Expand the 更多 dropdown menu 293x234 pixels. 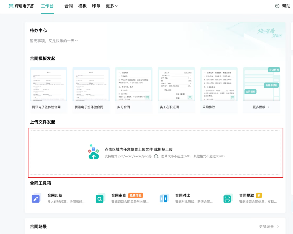click(112, 6)
